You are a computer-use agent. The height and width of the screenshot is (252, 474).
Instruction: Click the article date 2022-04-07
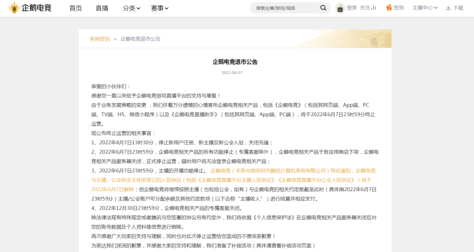[232, 73]
